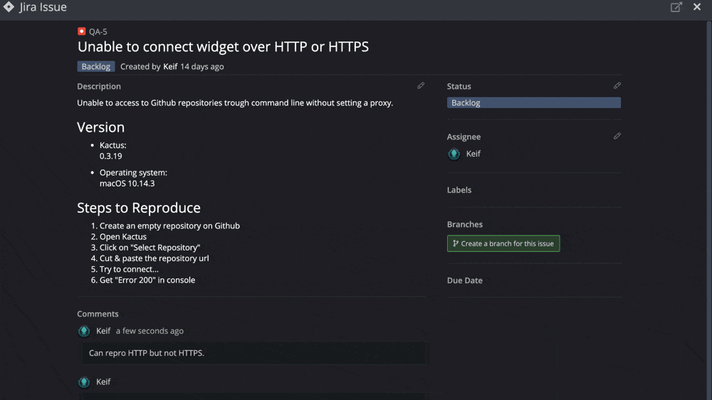Open the QA-5 issue key link
This screenshot has height=400, width=712.
(x=98, y=32)
